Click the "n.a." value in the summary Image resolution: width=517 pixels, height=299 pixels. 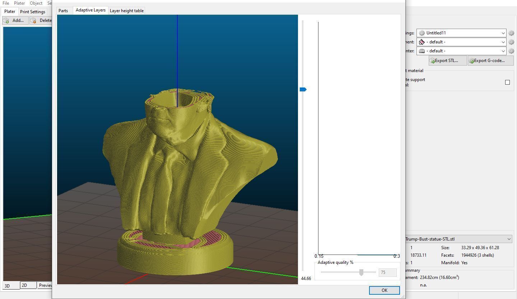(x=423, y=285)
